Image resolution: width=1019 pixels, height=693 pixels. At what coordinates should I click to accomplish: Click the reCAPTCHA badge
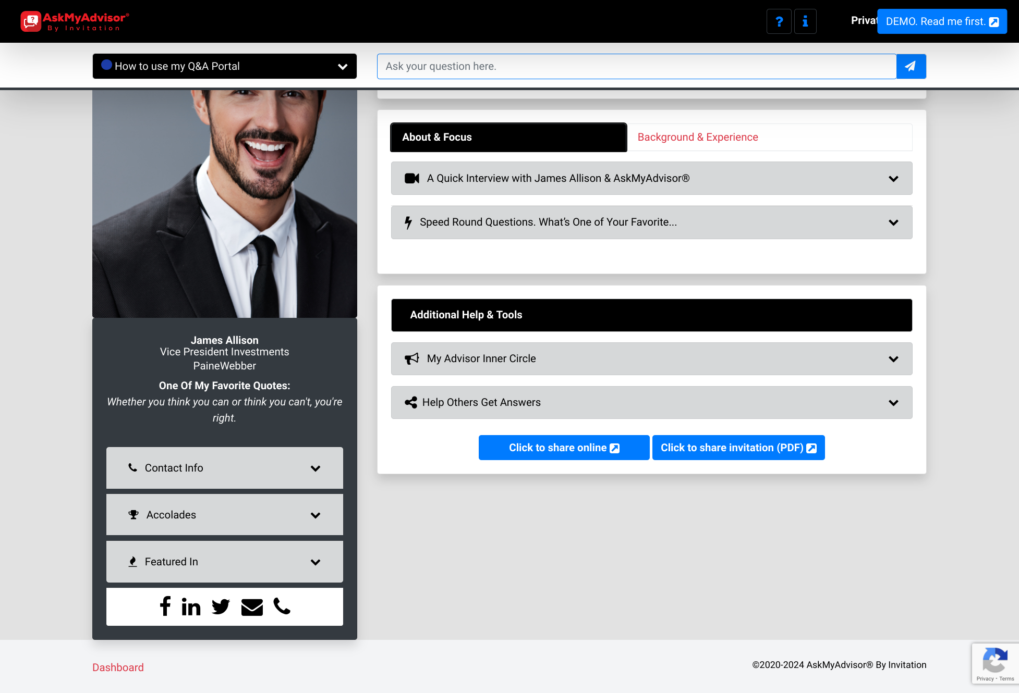pyautogui.click(x=995, y=663)
